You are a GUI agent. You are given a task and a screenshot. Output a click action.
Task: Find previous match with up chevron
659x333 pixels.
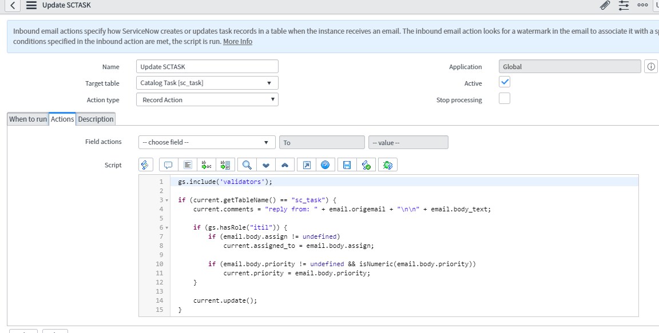pyautogui.click(x=284, y=165)
